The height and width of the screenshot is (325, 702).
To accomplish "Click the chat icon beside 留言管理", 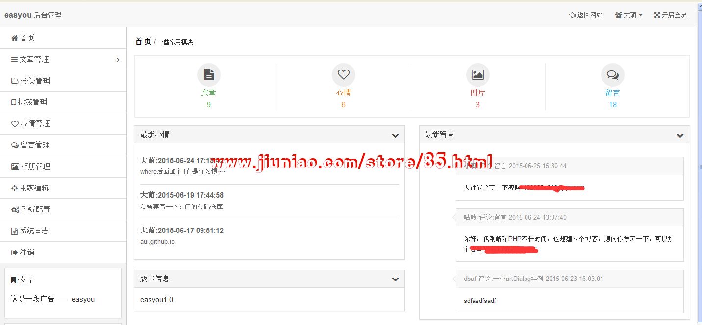I will click(15, 145).
